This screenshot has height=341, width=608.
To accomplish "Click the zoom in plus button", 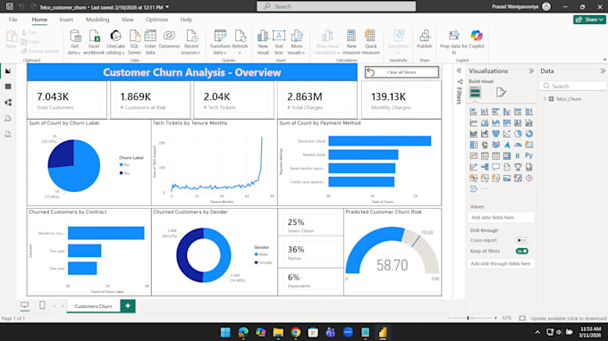I will 495,318.
